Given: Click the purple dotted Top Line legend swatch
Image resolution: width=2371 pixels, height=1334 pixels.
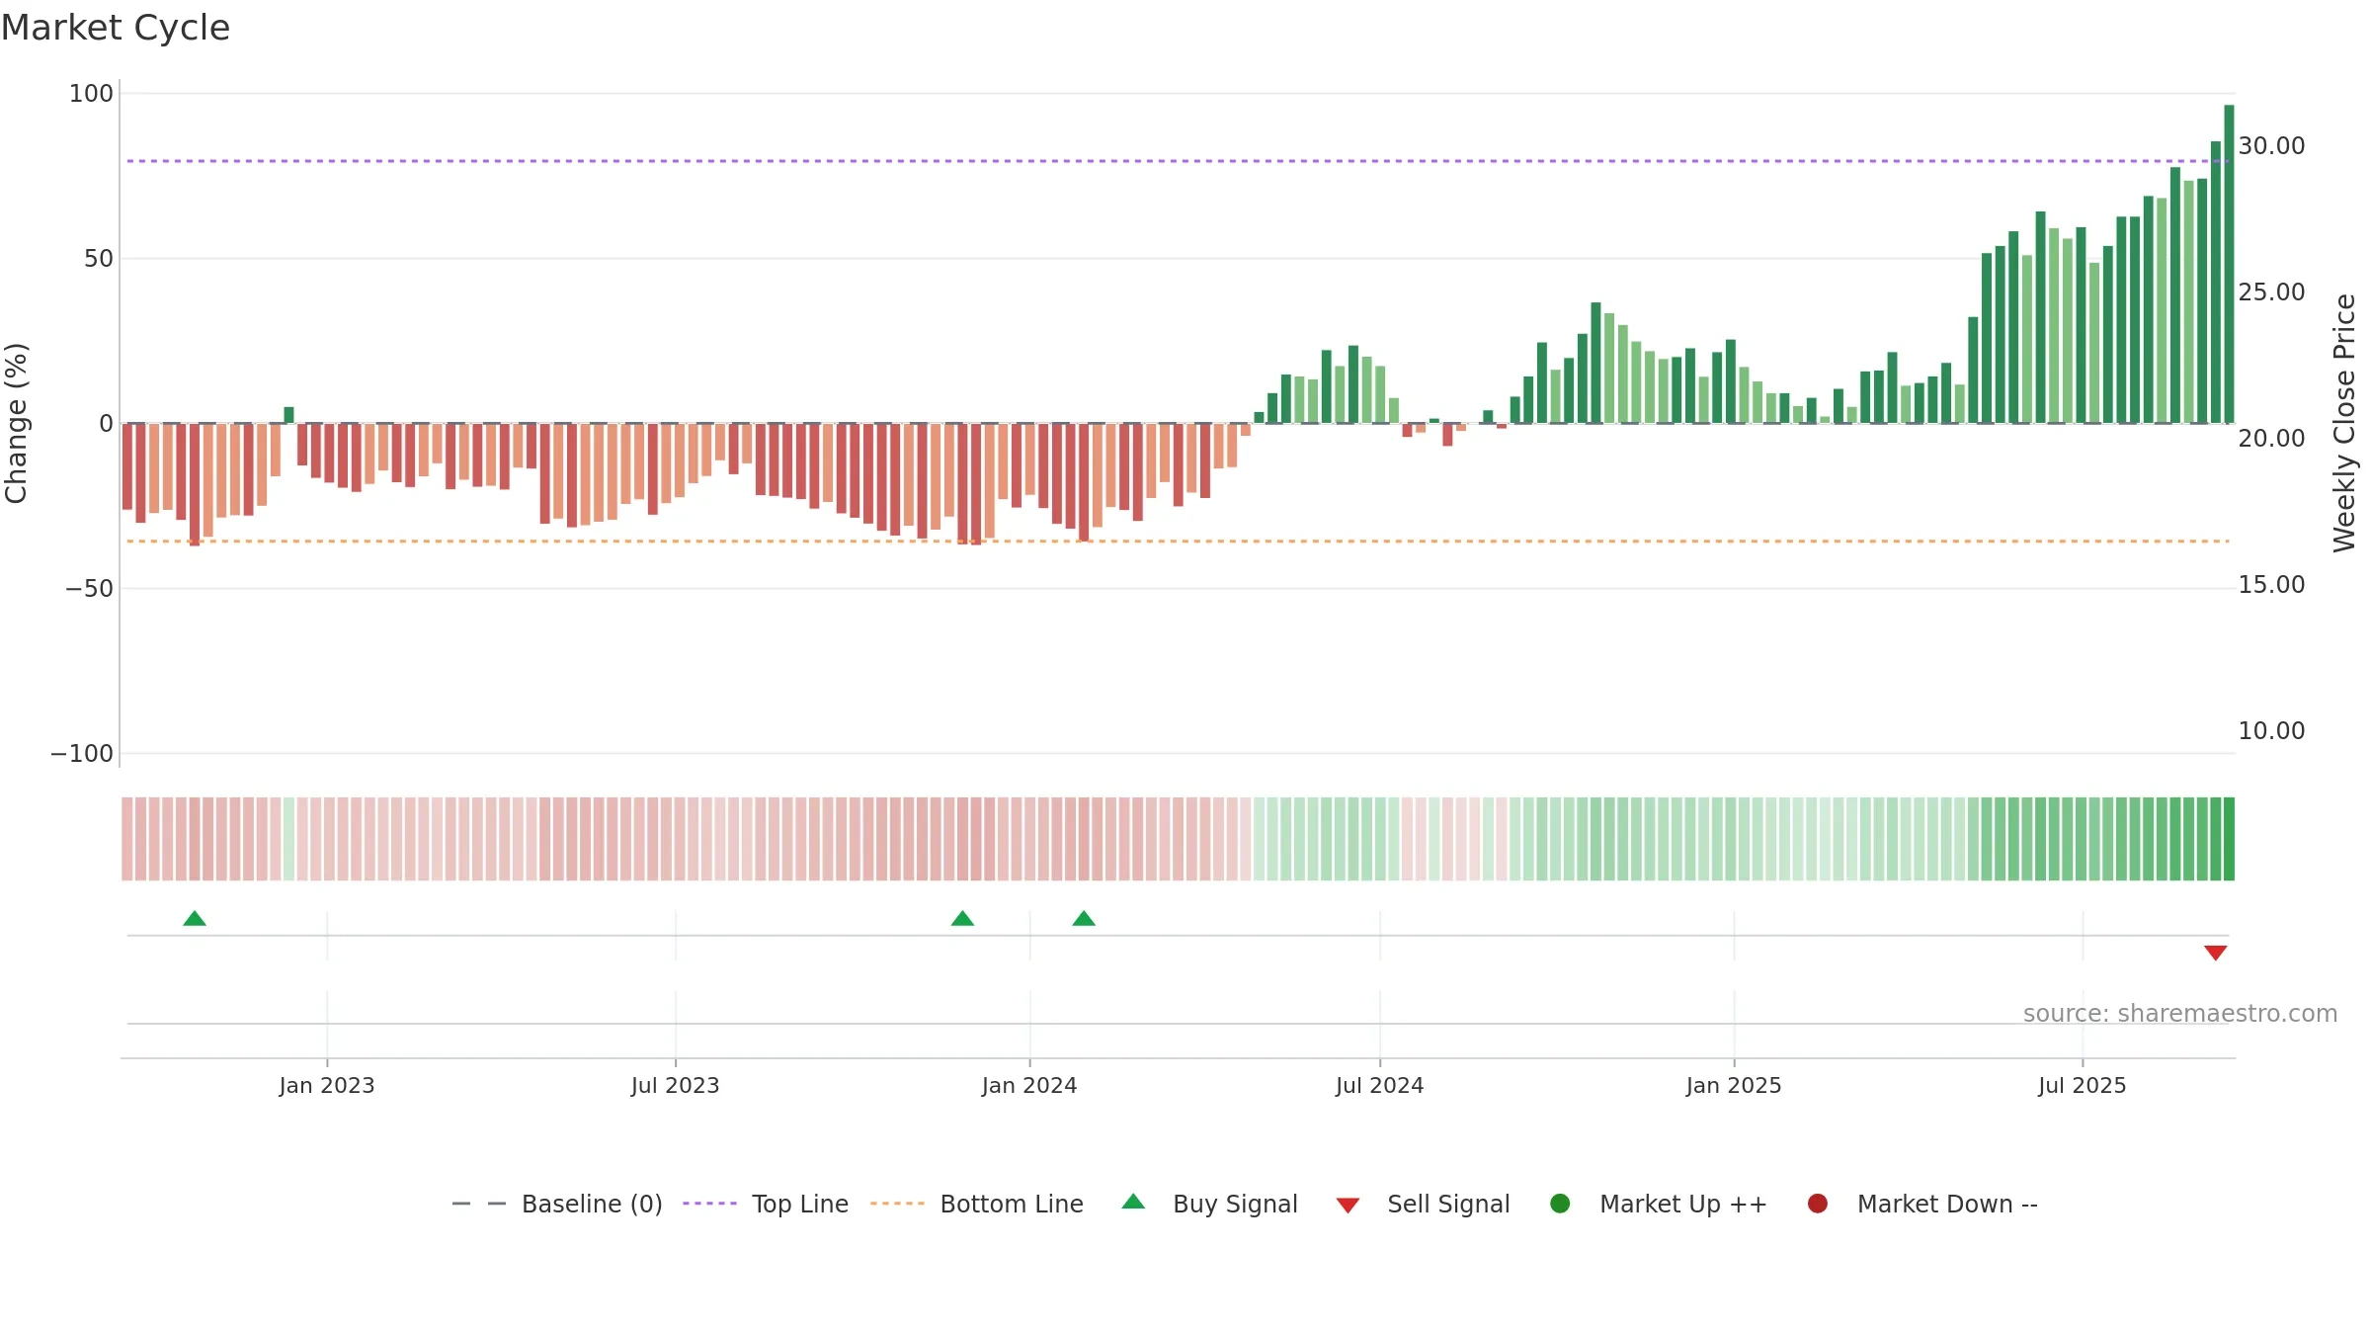Looking at the screenshot, I should click(709, 1204).
